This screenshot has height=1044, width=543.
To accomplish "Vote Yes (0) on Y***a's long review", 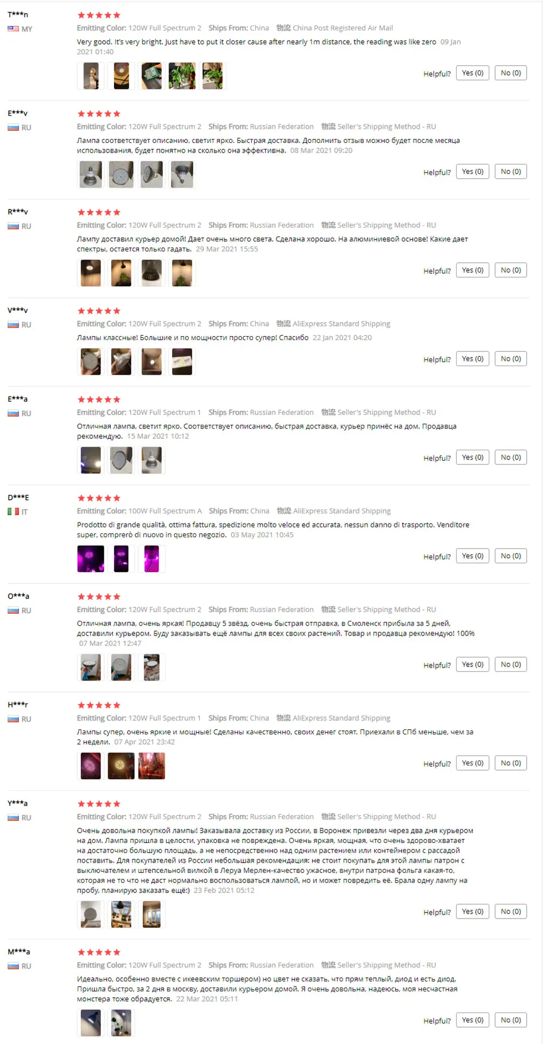I will point(472,911).
